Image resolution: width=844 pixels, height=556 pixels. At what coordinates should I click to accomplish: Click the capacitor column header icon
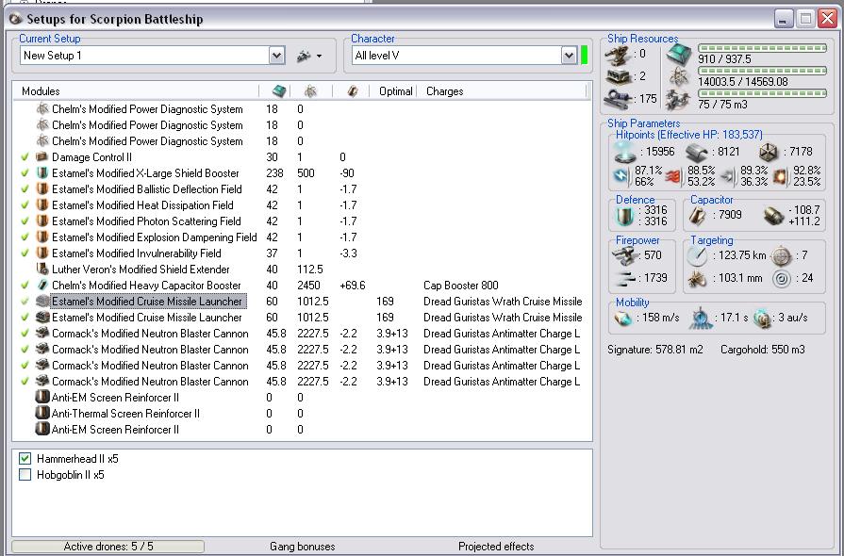[353, 90]
